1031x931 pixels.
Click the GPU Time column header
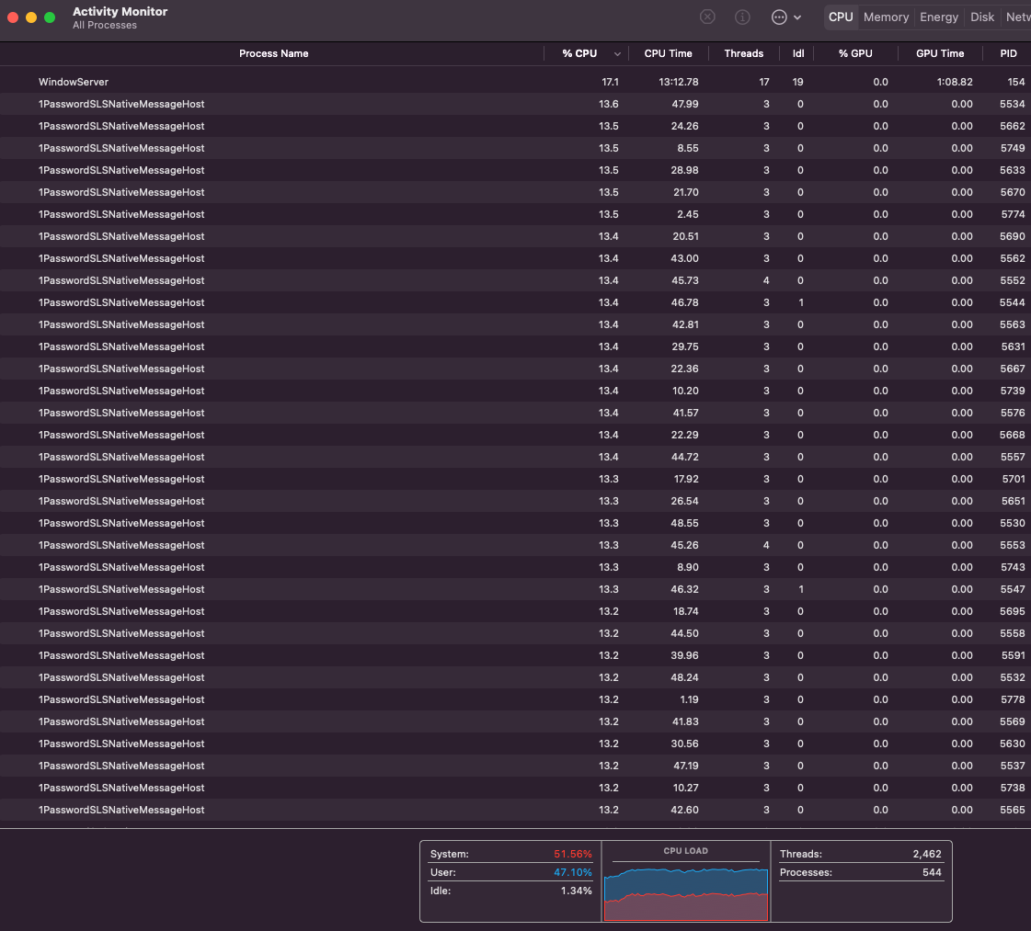(x=940, y=53)
